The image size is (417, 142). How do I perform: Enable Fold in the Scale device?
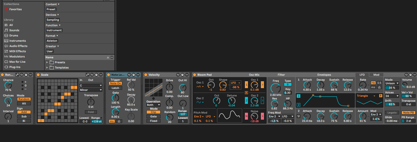[x=91, y=112]
